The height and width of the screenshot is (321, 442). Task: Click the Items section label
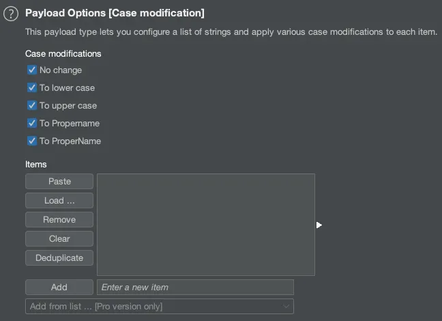(x=36, y=165)
